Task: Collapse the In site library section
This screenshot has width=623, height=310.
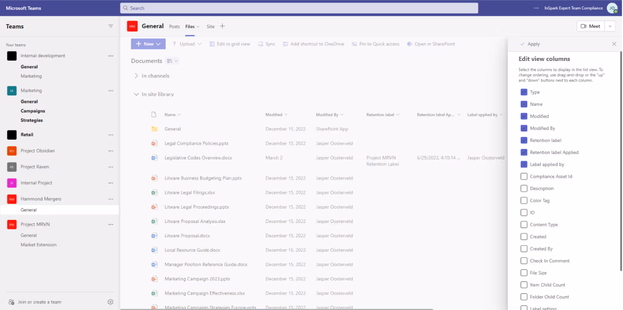Action: [x=154, y=94]
